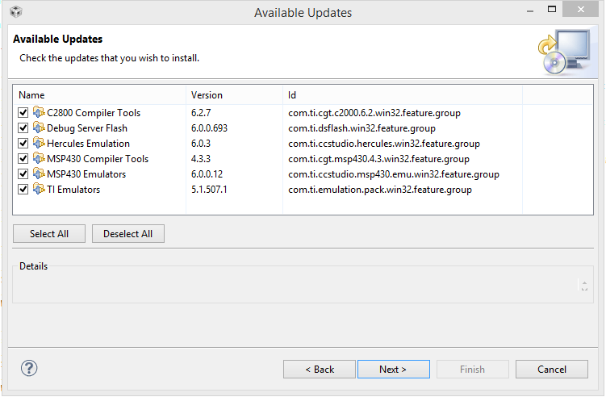
Task: Close the Available Updates window
Action: 580,9
